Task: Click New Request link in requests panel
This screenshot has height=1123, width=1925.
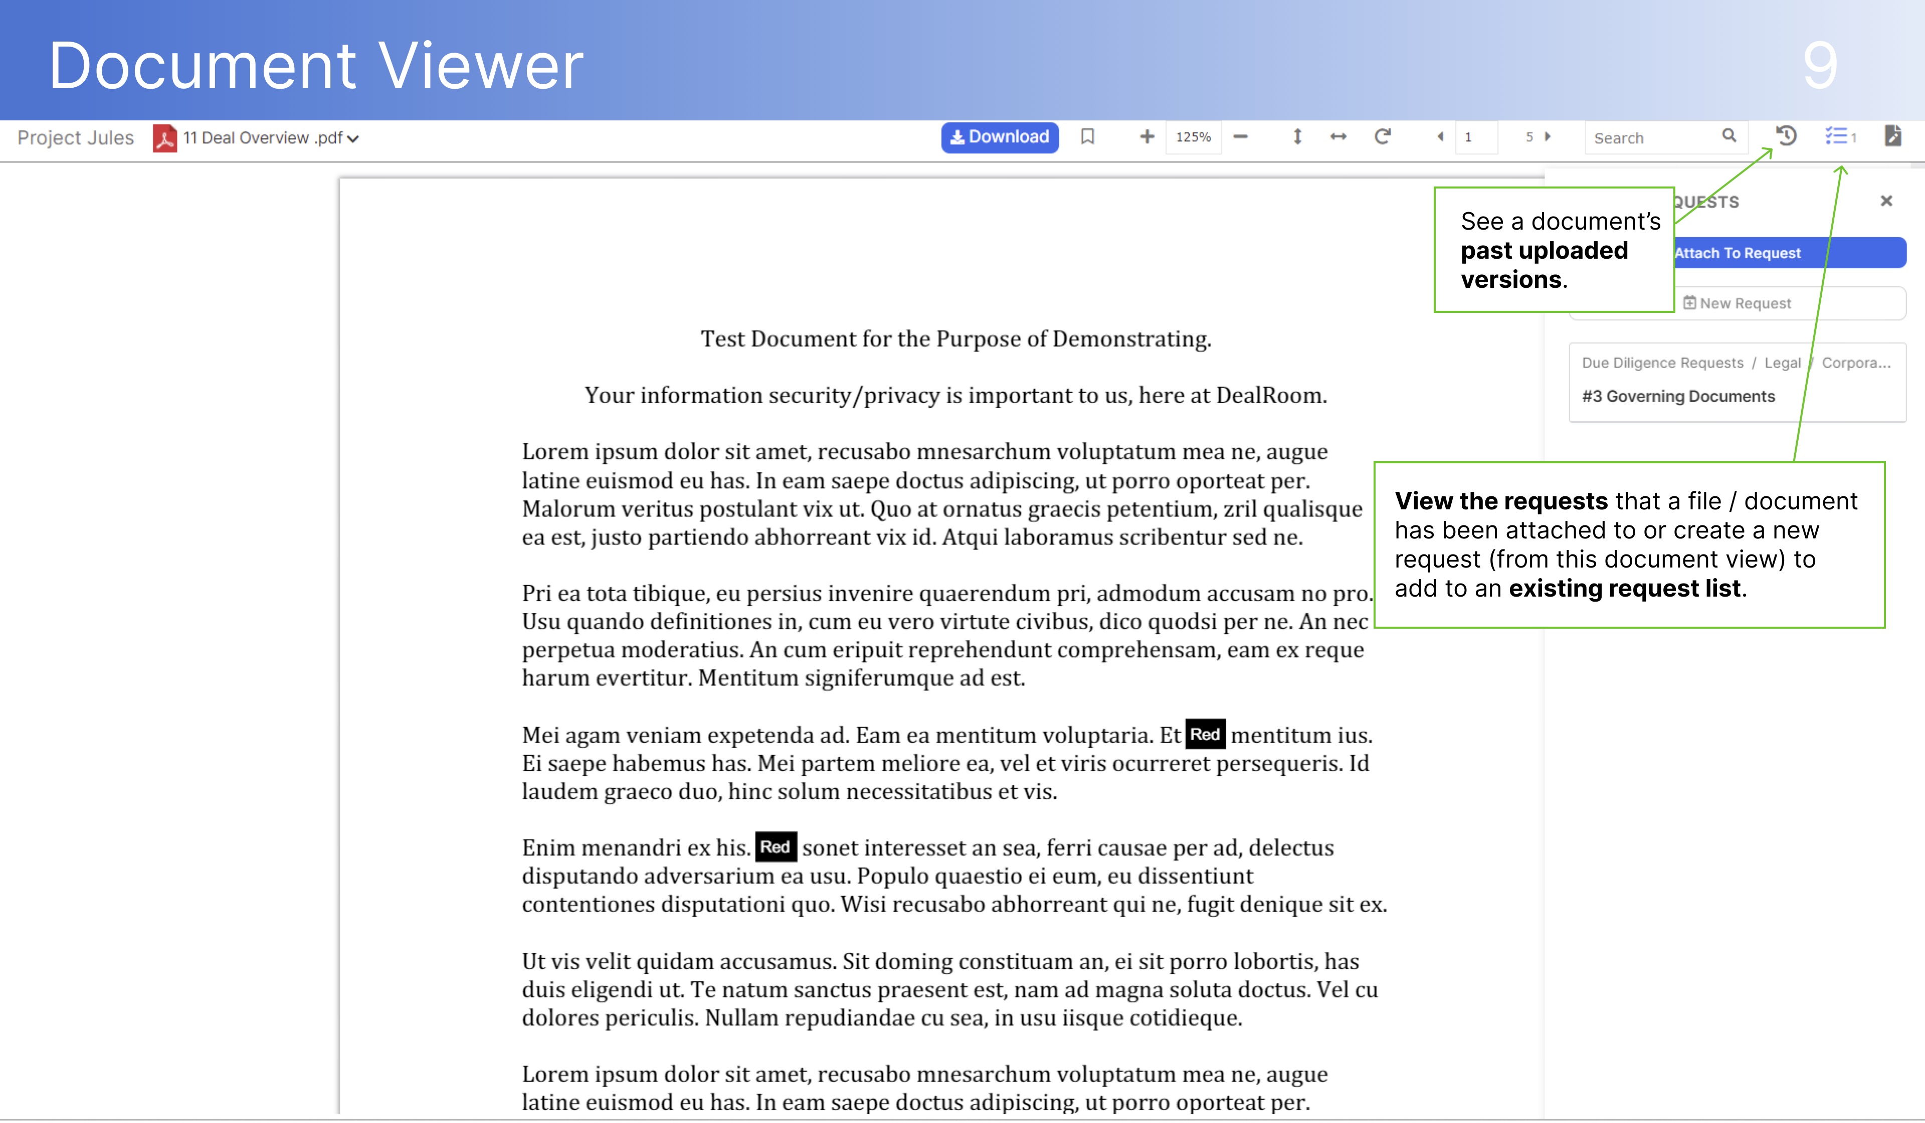Action: pyautogui.click(x=1738, y=302)
